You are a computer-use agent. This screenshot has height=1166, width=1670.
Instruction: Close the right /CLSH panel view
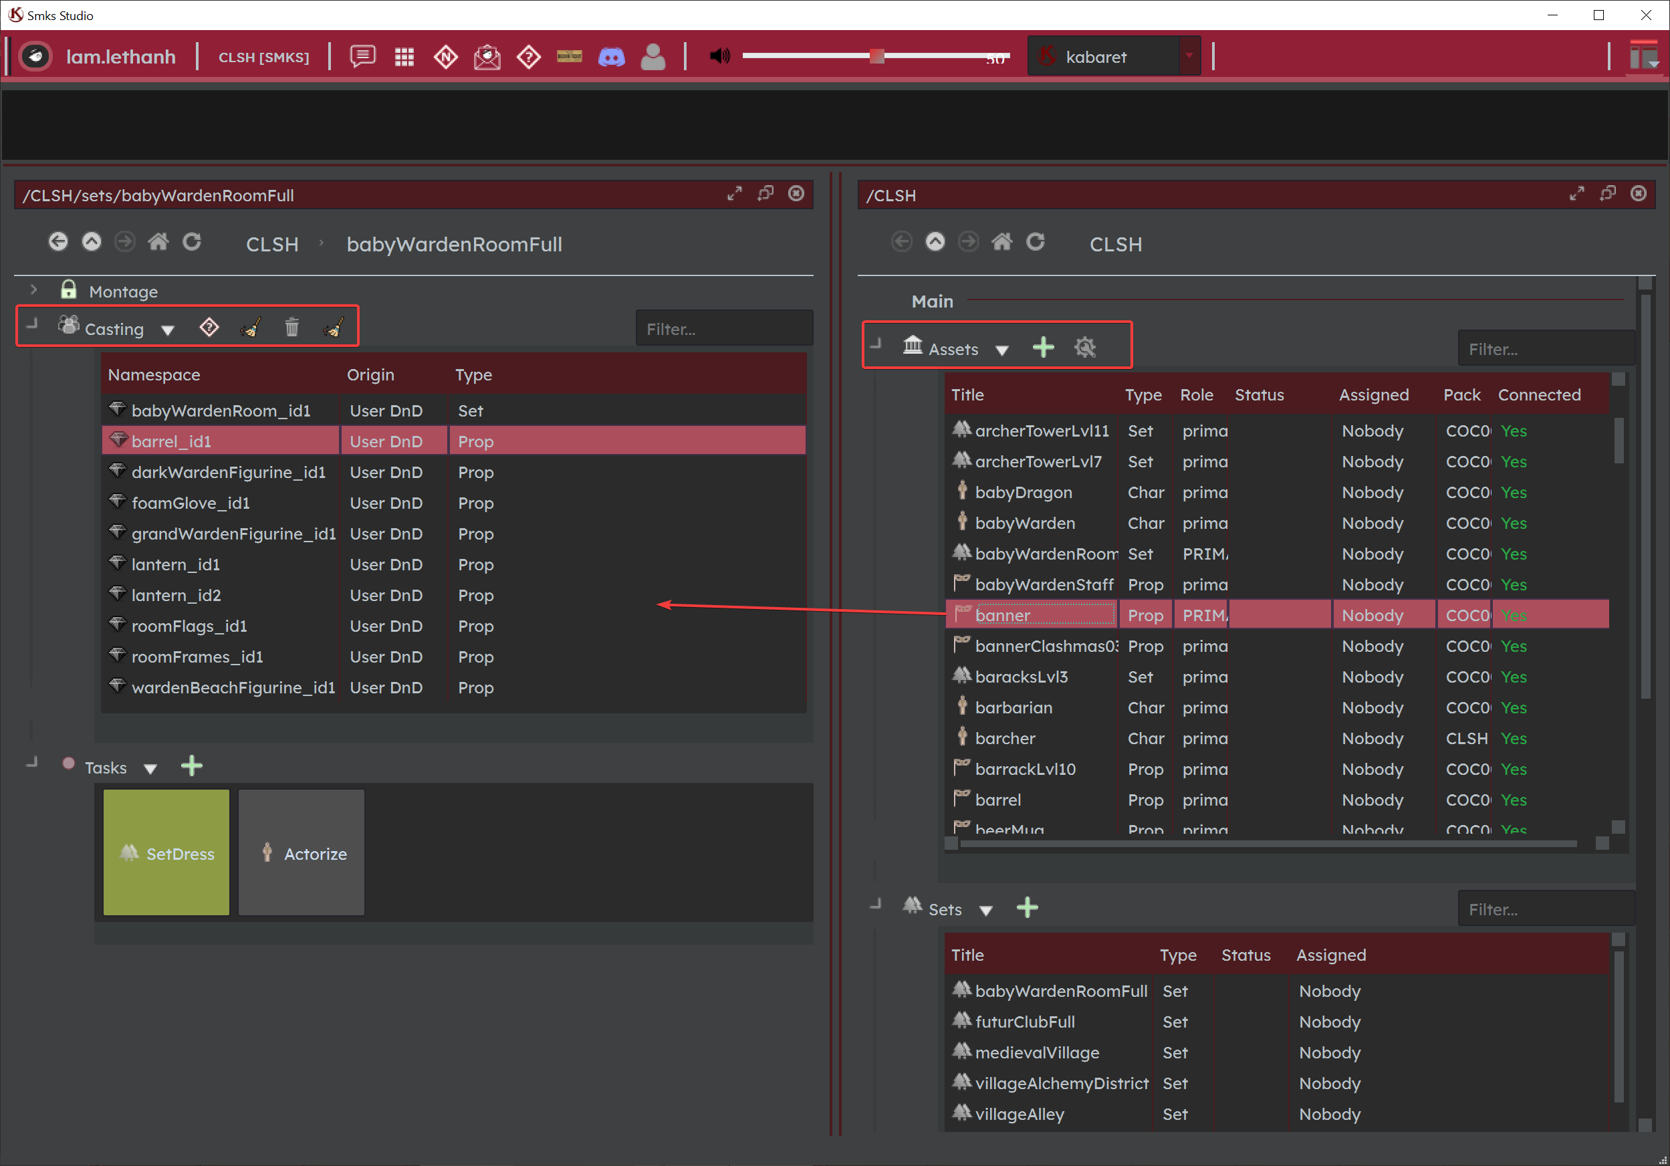[x=1638, y=193]
